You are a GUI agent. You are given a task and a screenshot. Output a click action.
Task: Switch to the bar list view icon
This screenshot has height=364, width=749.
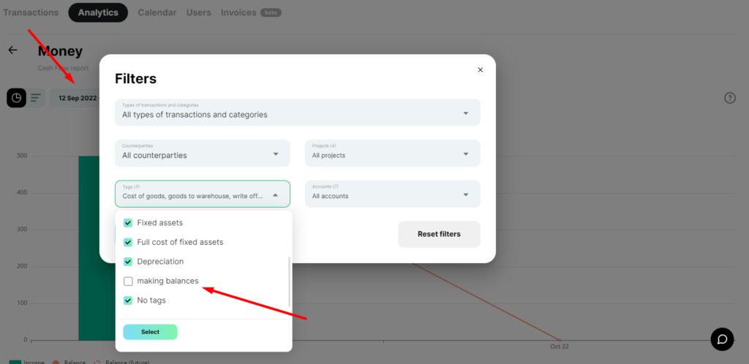click(x=36, y=98)
